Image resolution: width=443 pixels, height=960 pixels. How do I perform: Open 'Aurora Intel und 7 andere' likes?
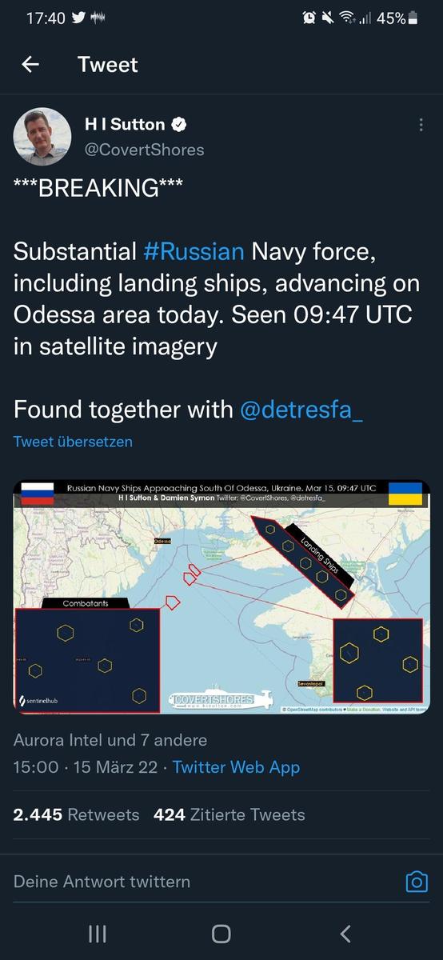click(x=110, y=740)
